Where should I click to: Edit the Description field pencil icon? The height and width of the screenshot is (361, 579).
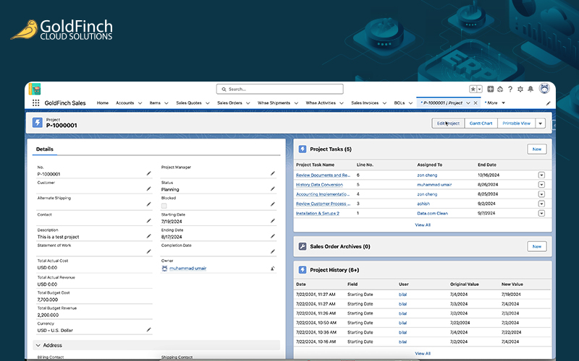pos(149,236)
